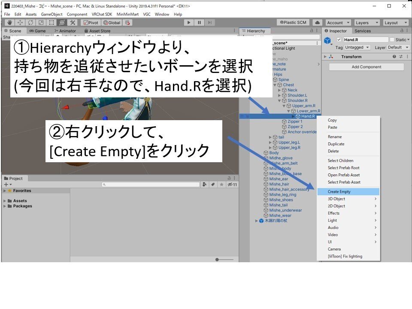
Task: Click the Add Component button
Action: [366, 67]
